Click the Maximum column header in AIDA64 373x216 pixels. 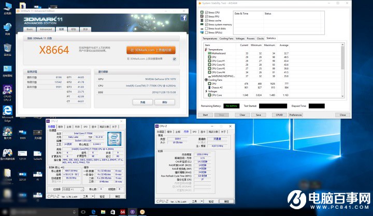pos(269,45)
